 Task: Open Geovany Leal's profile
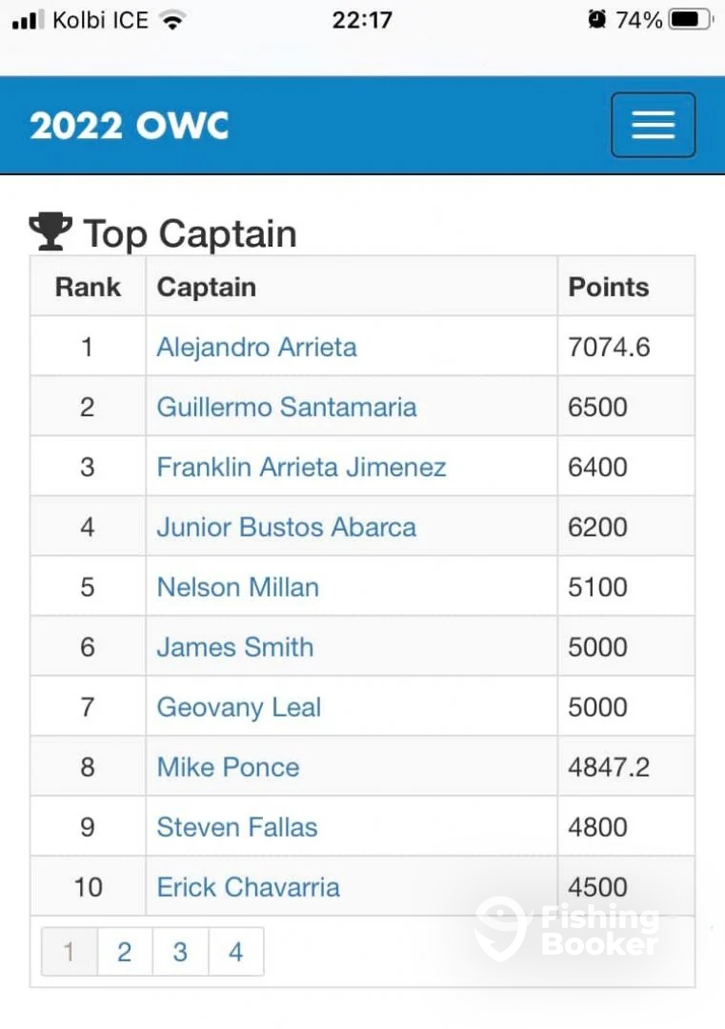click(239, 707)
